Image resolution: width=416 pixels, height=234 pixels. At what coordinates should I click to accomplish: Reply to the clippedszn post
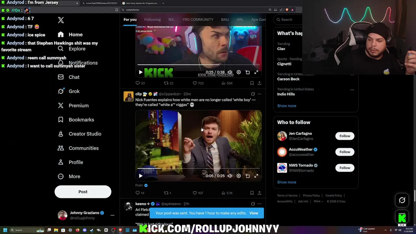(140, 193)
